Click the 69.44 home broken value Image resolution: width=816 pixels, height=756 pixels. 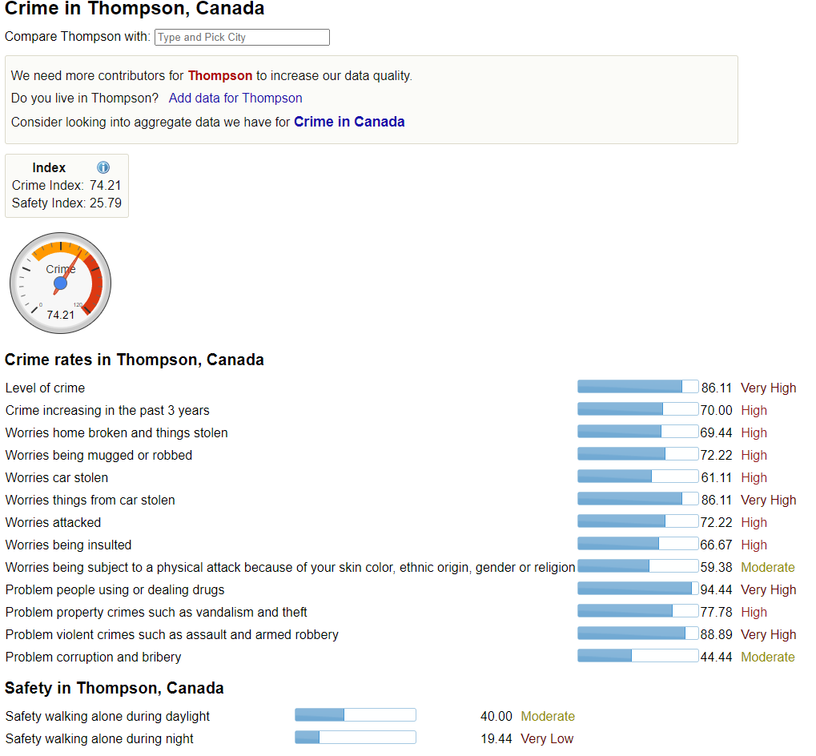coord(716,432)
